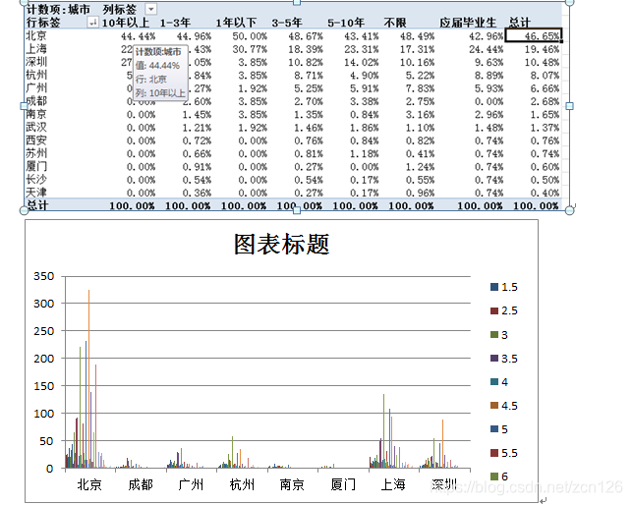
Task: Click the 8.71% cell in 杭州 row
Action: (x=309, y=76)
